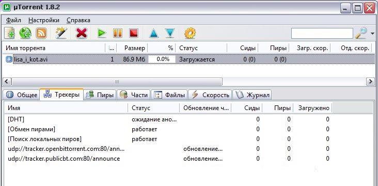Sort trackers by Пиры column header
This screenshot has width=378, height=186.
pos(278,108)
